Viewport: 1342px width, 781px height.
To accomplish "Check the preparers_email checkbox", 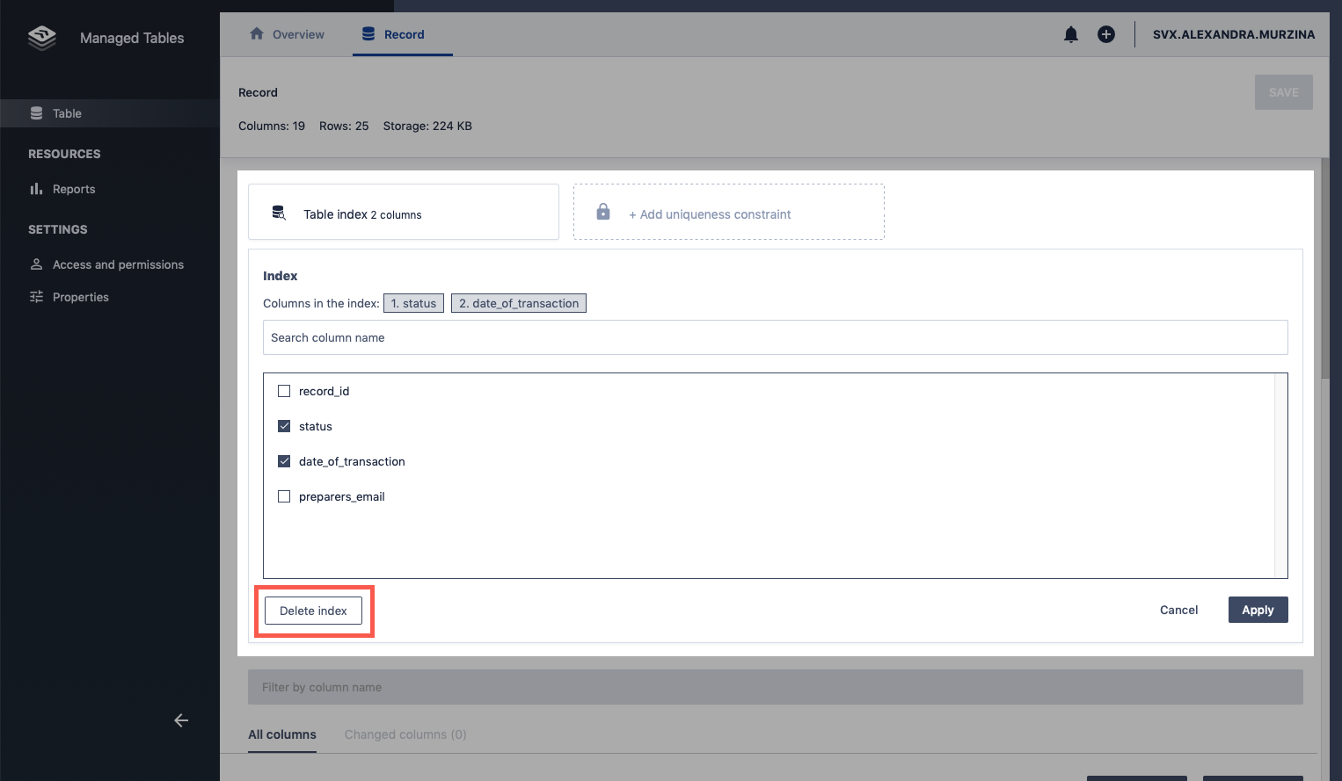I will (x=284, y=496).
